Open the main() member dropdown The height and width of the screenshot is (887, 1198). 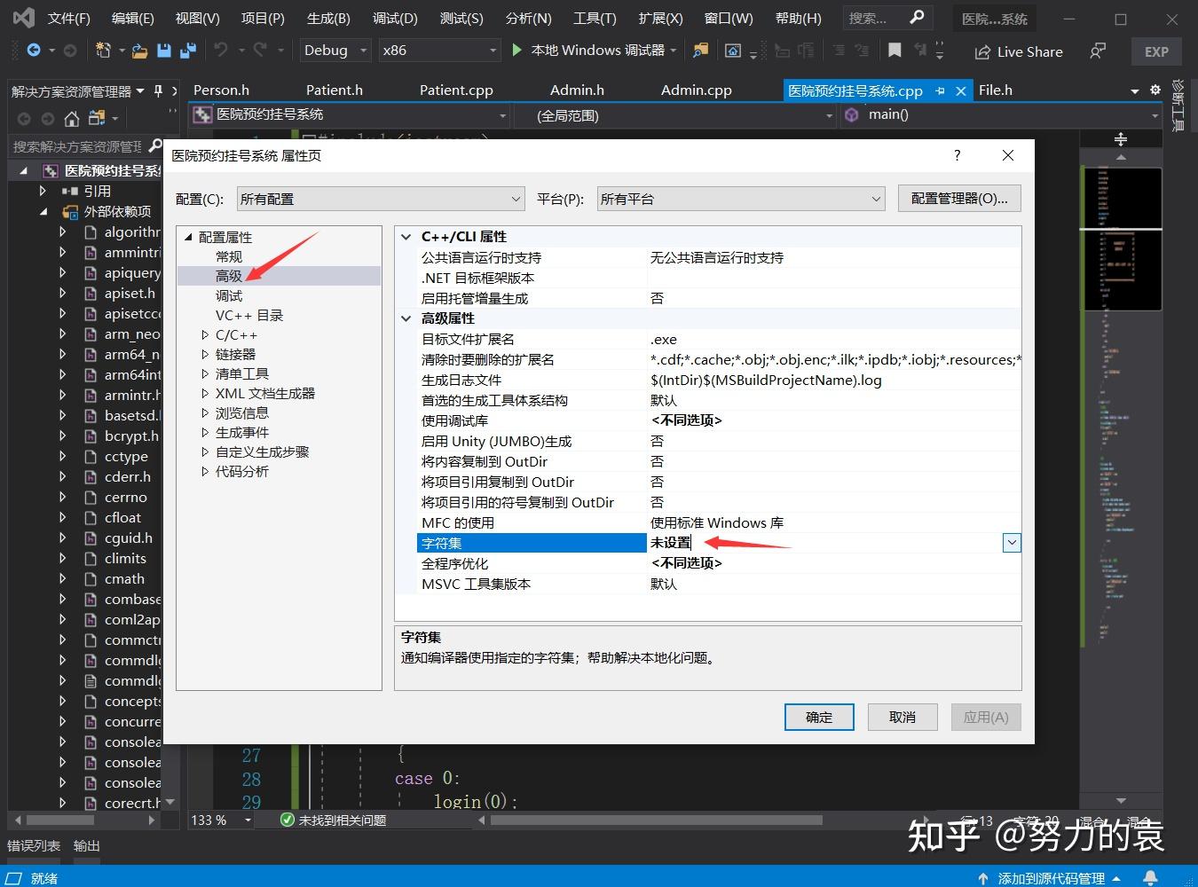pos(1000,115)
